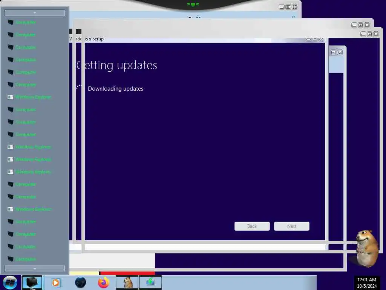Maximize the rear window containing the search magnifier
The height and width of the screenshot is (290, 386).
click(x=288, y=7)
